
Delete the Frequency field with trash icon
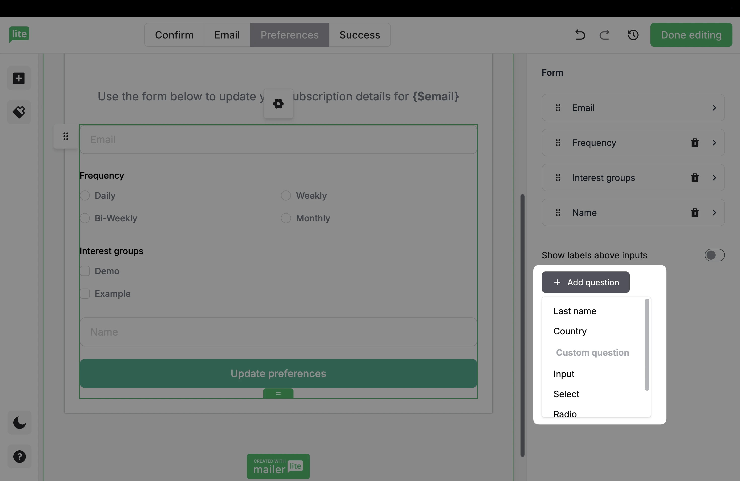695,143
